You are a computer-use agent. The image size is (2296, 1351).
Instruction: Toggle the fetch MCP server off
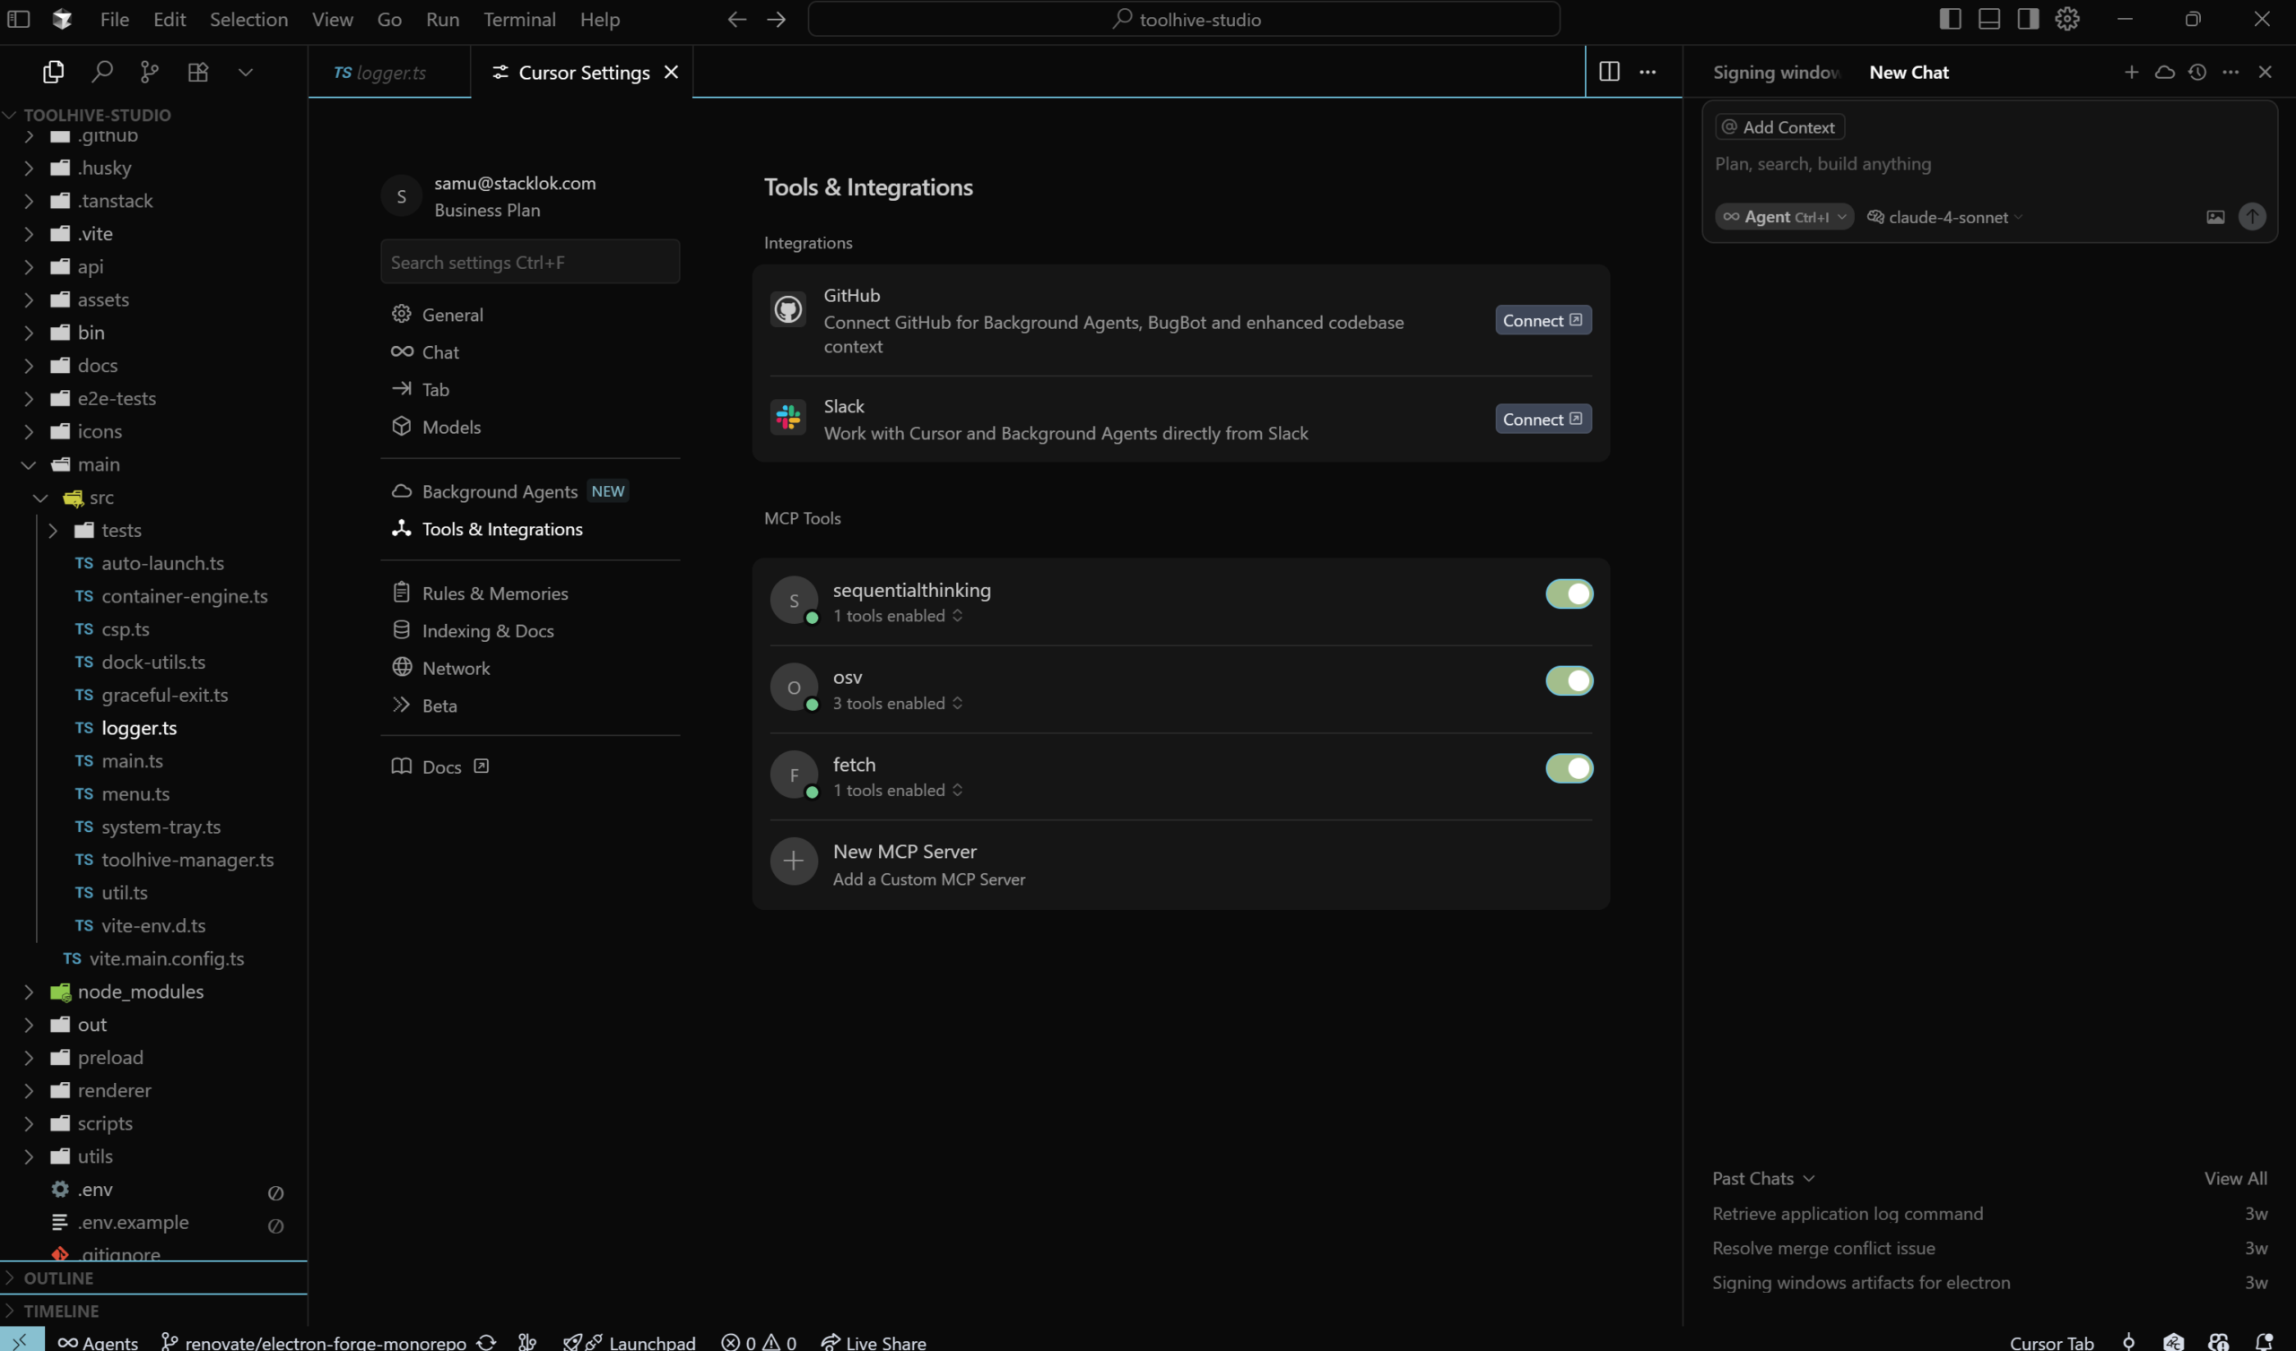pyautogui.click(x=1569, y=768)
